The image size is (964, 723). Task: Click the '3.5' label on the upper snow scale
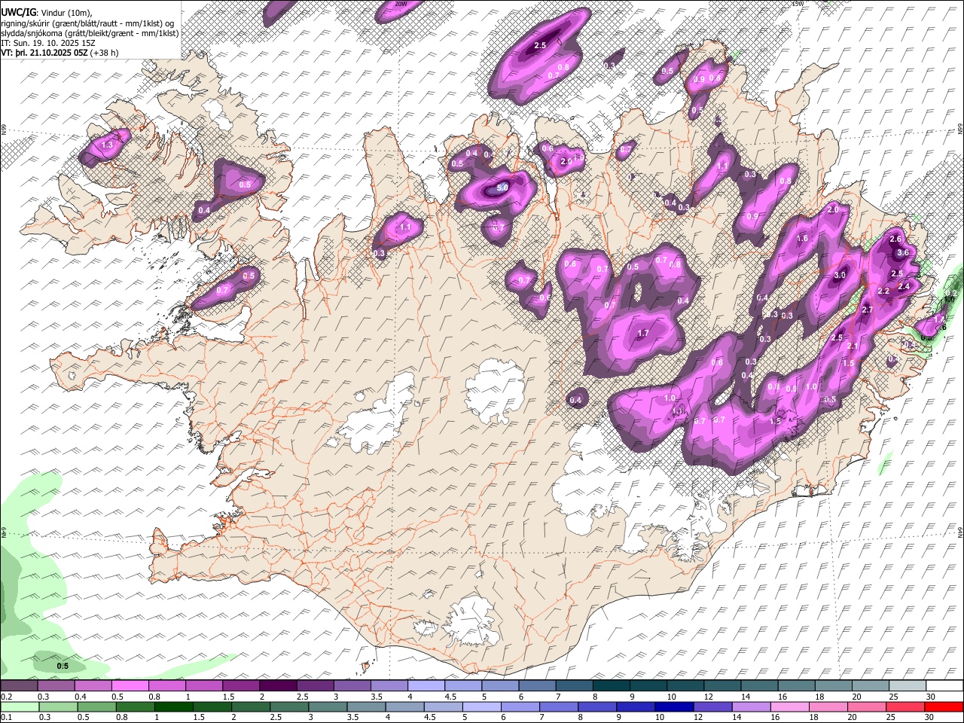click(x=377, y=697)
